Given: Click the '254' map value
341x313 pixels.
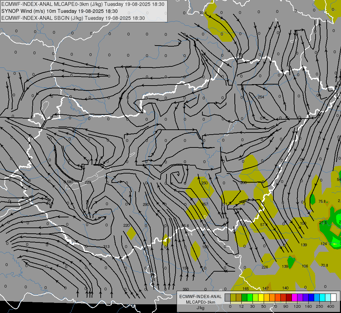Looking at the screenshot, I should pyautogui.click(x=261, y=97).
